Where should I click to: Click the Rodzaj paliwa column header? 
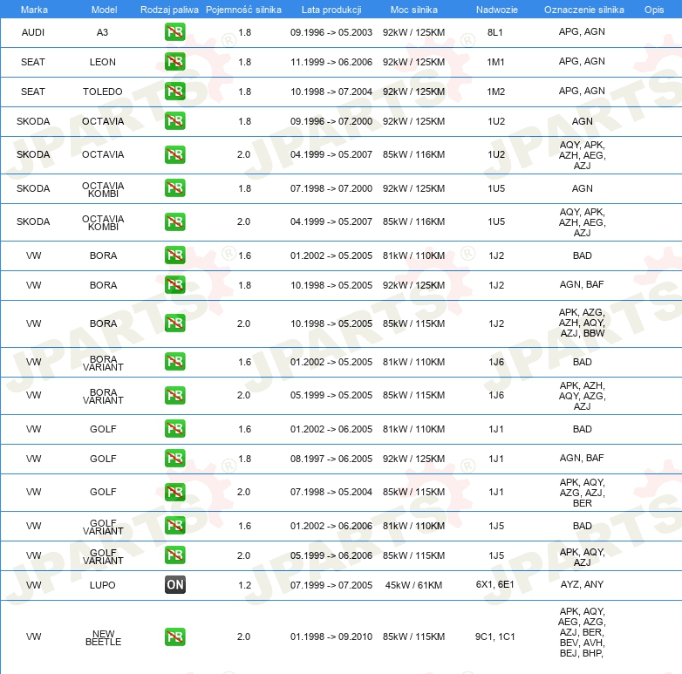coord(169,10)
